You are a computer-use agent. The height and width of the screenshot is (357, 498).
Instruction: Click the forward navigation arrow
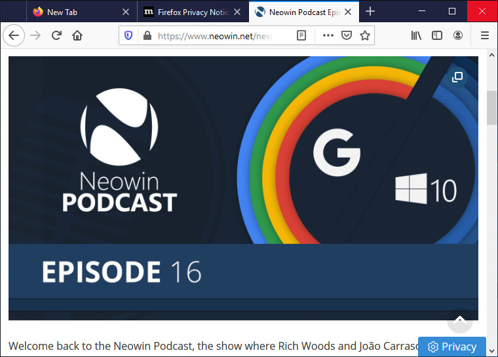[35, 35]
